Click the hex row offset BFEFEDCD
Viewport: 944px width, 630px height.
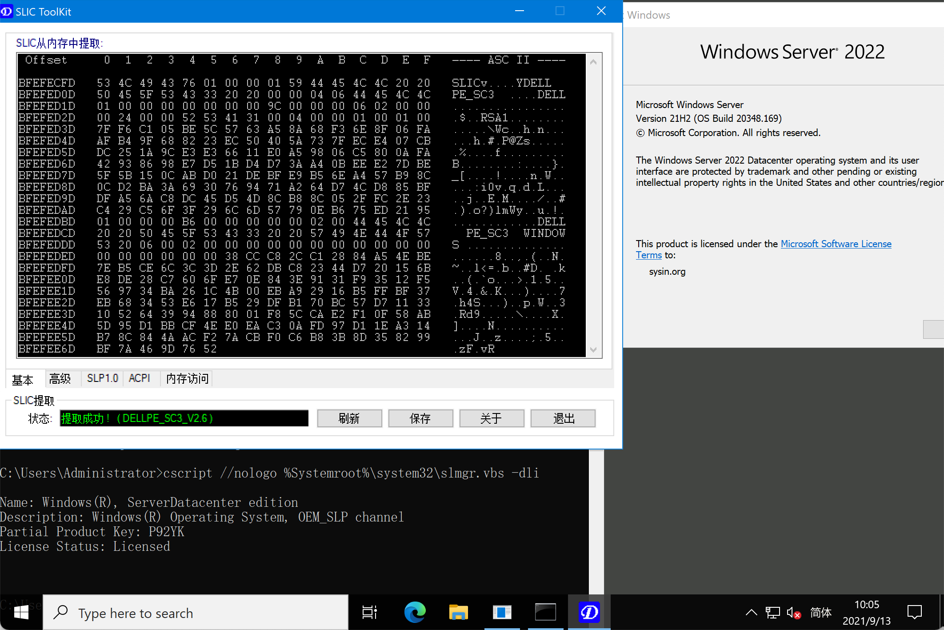pos(47,233)
